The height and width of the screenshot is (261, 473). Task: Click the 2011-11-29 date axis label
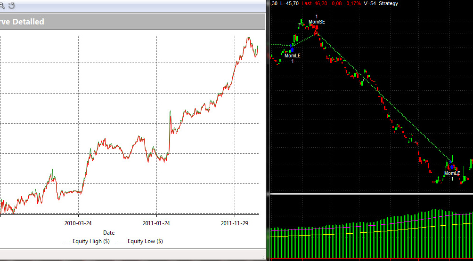click(x=235, y=223)
